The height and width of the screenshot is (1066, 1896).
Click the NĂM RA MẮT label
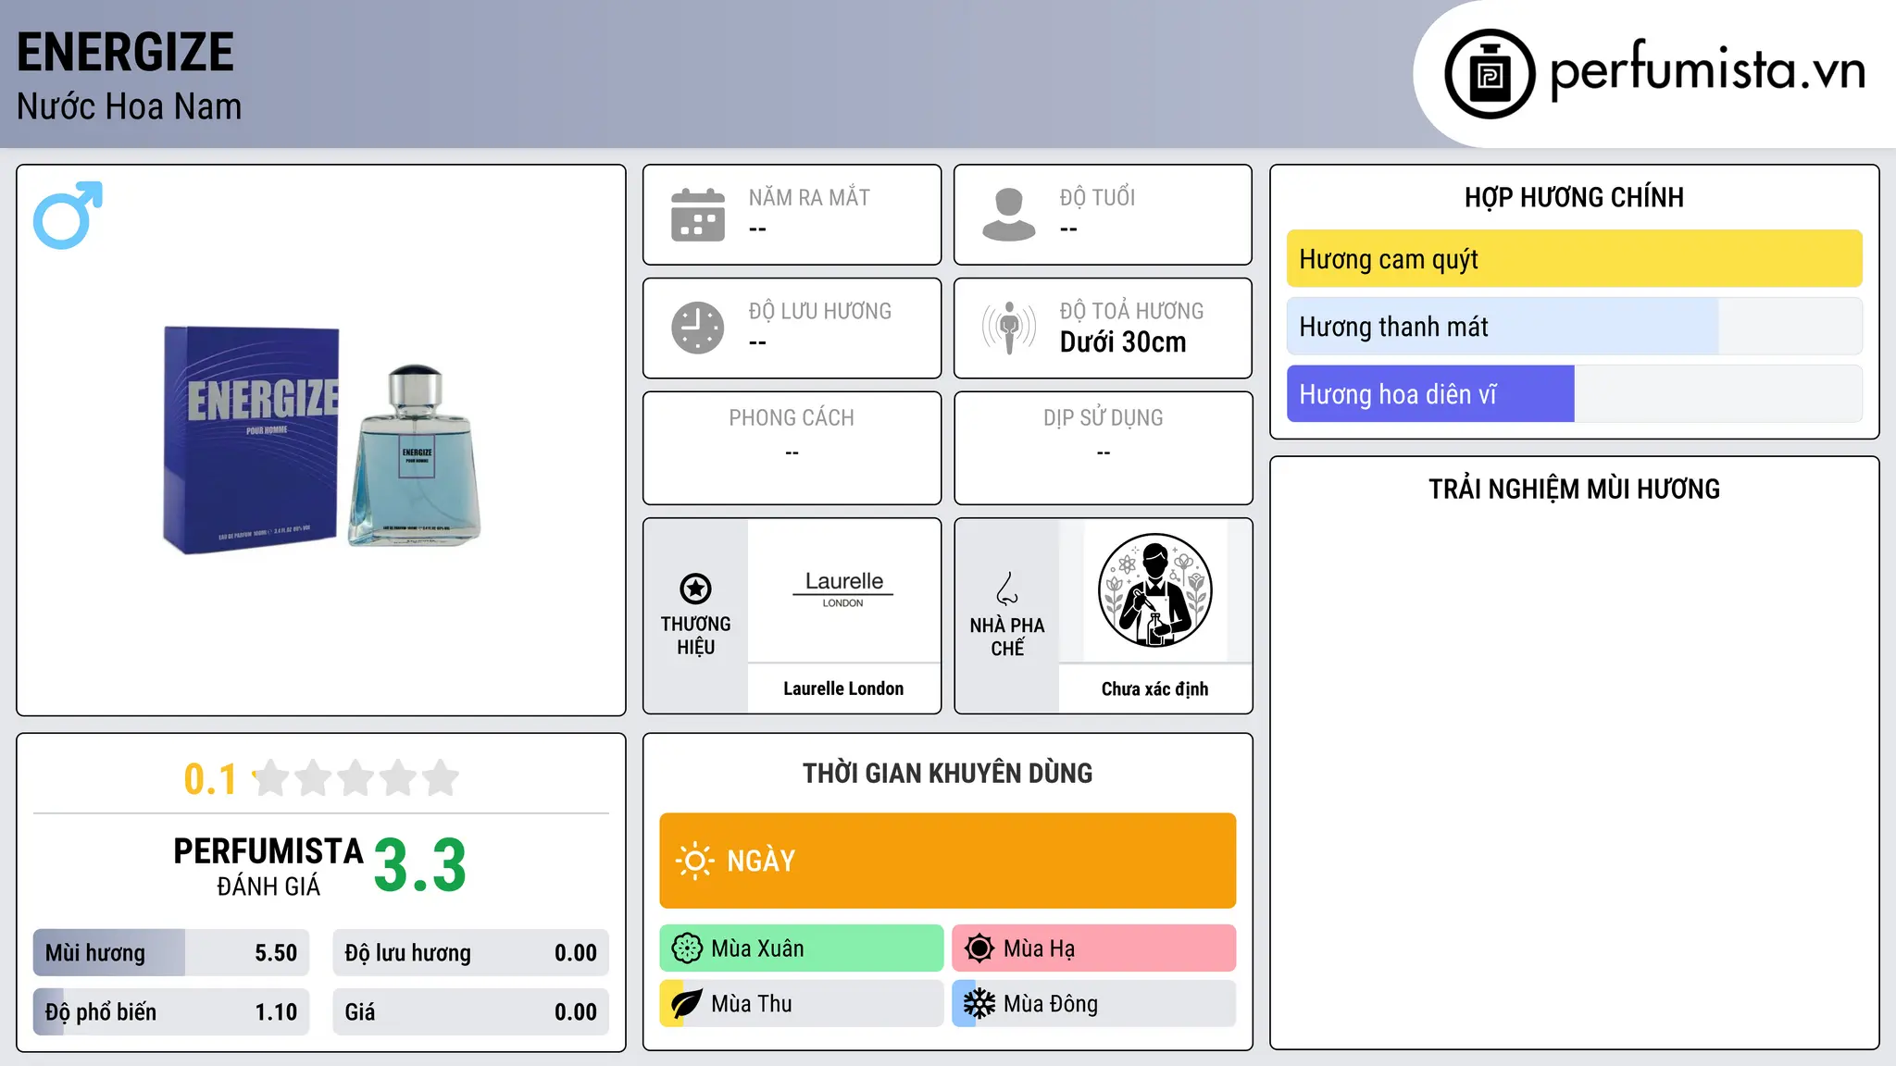(809, 198)
